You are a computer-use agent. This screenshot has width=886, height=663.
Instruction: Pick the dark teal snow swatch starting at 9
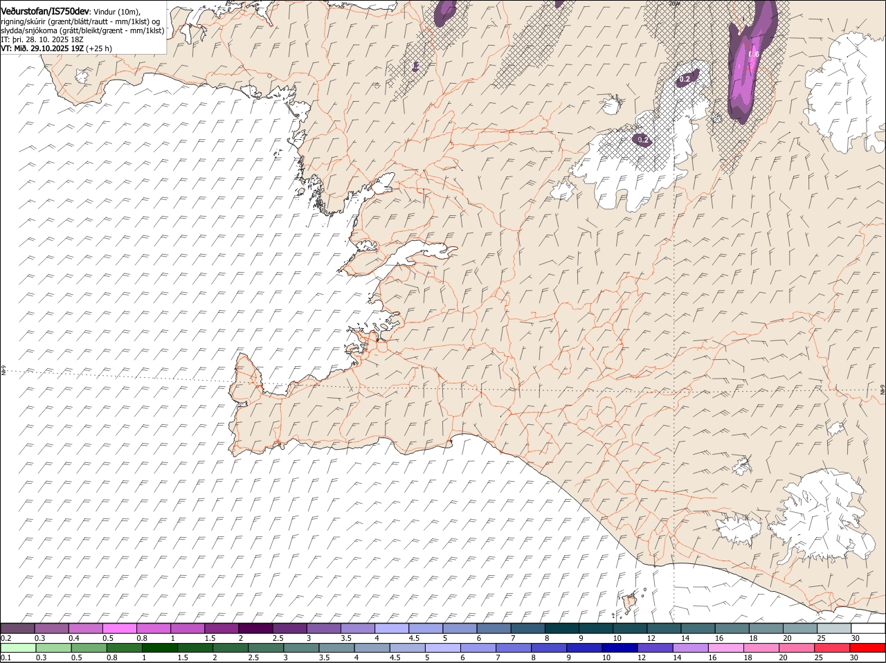[x=596, y=628]
